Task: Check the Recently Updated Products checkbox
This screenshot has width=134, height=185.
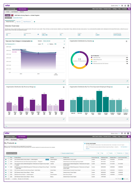Action: 61,153
